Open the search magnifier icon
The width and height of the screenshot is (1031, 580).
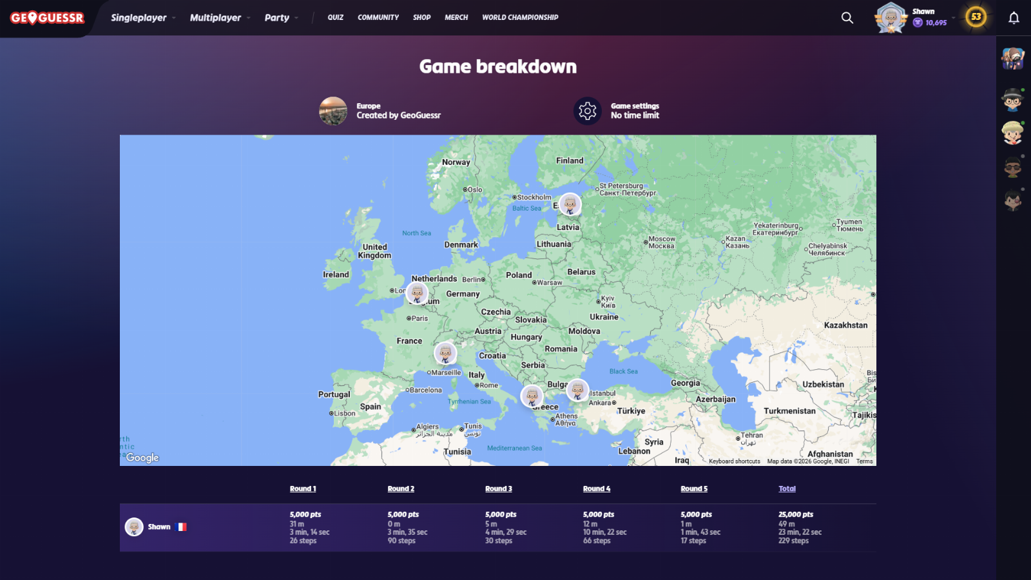point(847,18)
